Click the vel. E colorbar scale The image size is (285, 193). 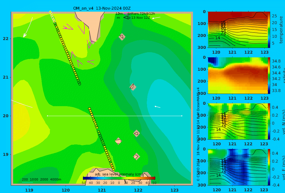[x=269, y=167]
